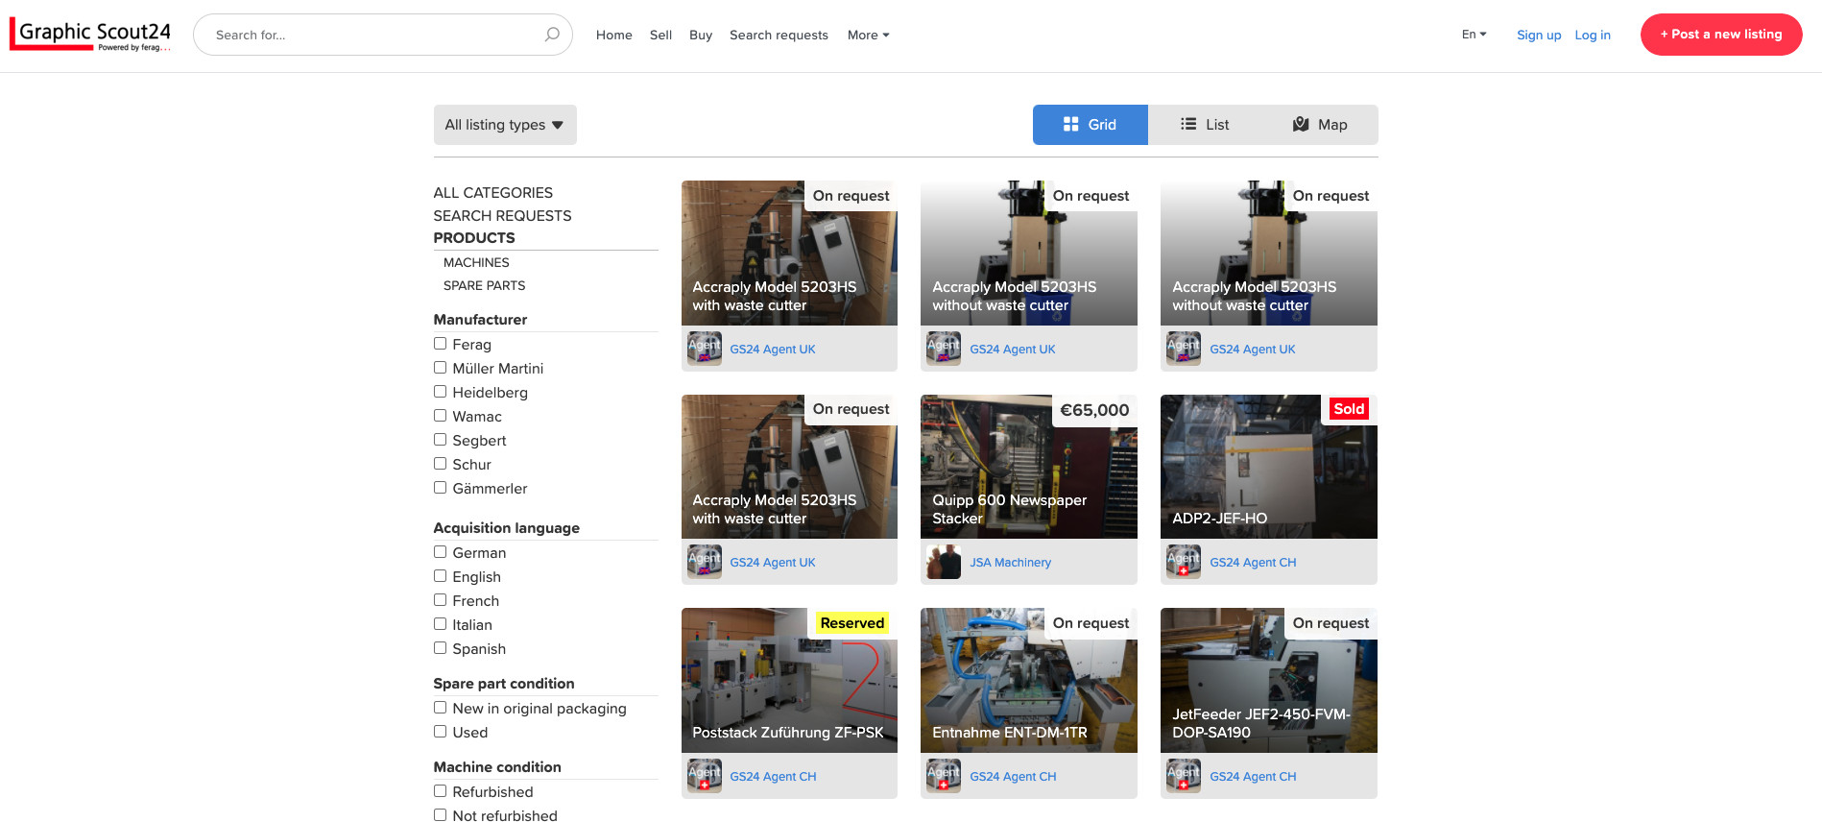Click the Log in link
This screenshot has width=1822, height=822.
[1593, 35]
